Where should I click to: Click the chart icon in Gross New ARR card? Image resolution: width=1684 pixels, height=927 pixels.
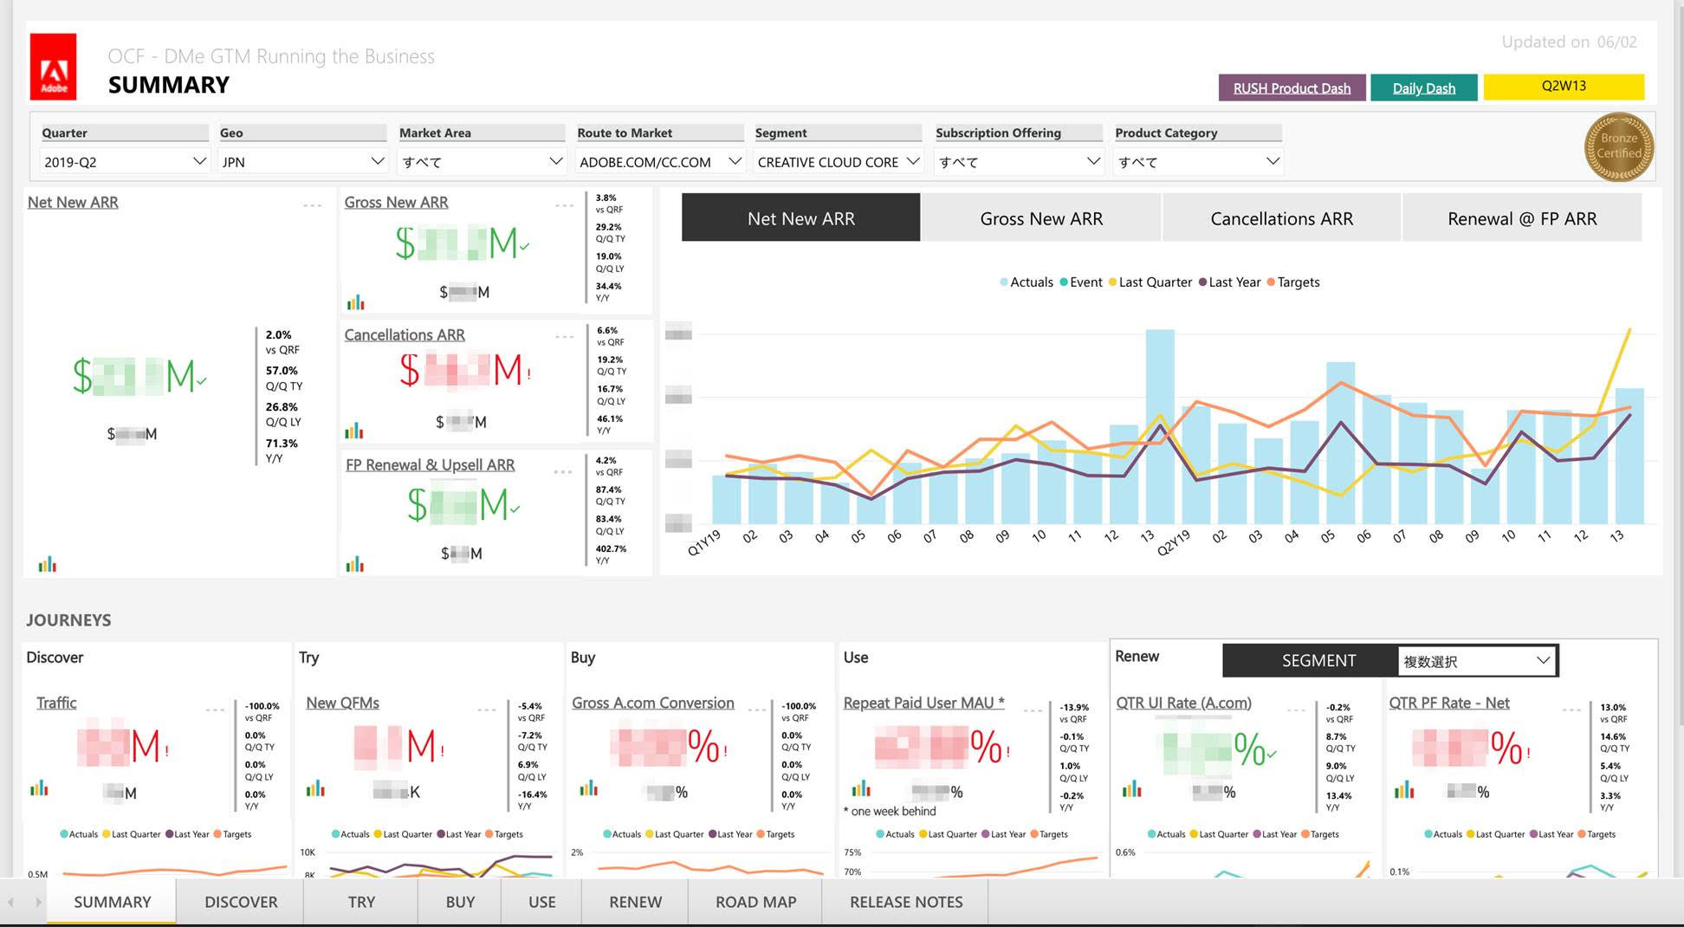[x=355, y=302]
